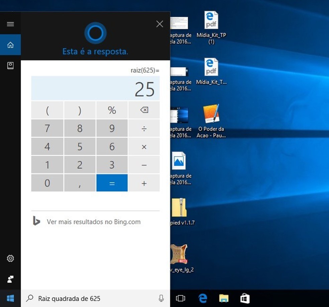
Task: Click the Esta é a resposta. heading
Action: coord(95,52)
